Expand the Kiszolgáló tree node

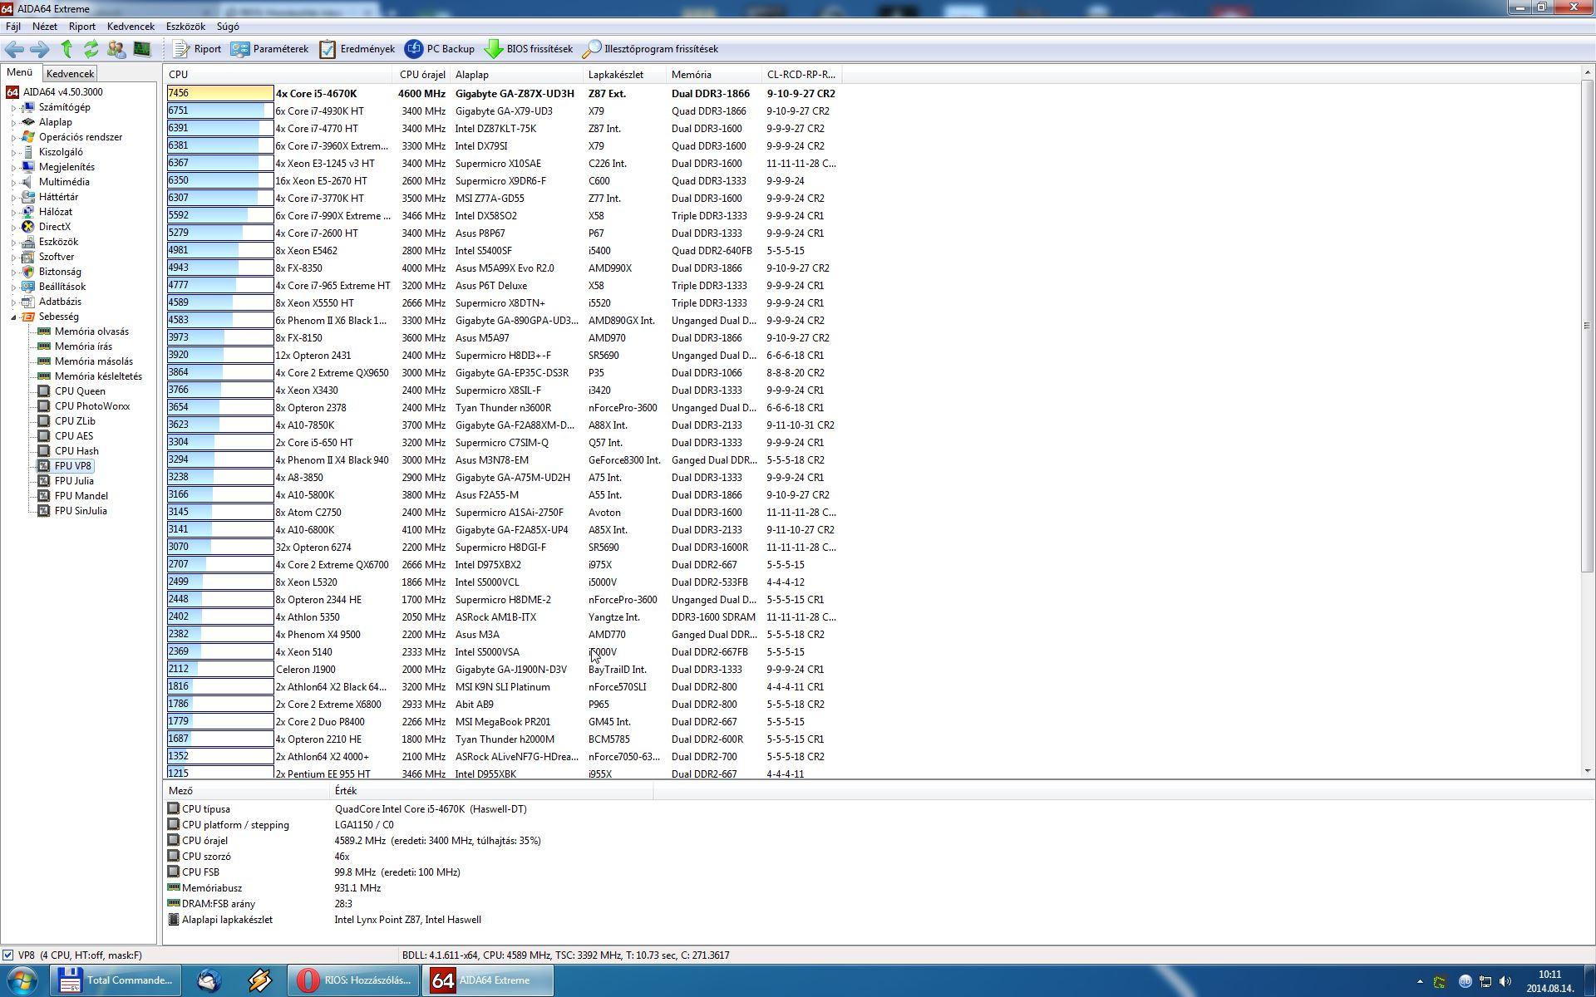(x=13, y=152)
